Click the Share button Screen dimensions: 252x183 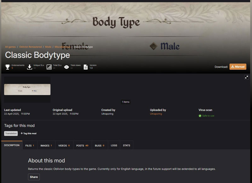point(34,177)
